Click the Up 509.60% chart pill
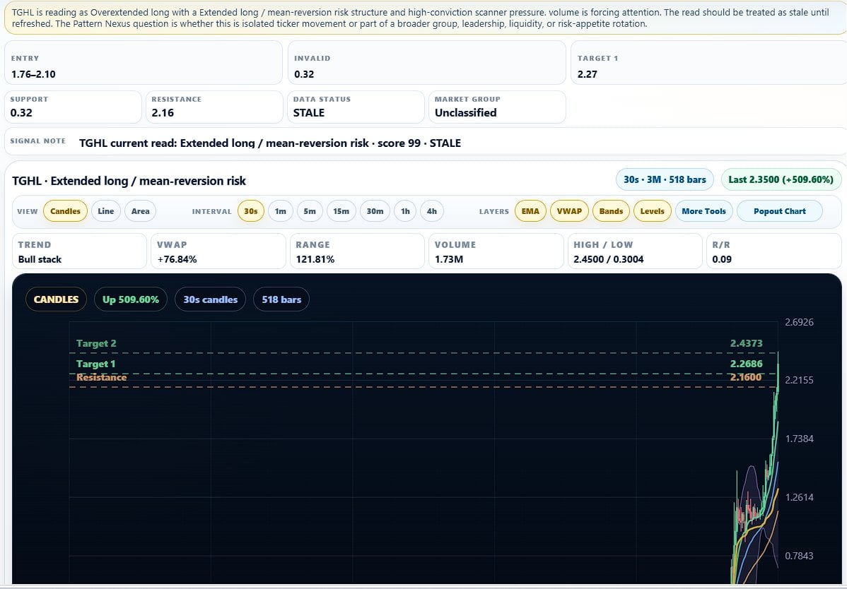Image resolution: width=847 pixels, height=589 pixels. point(131,299)
